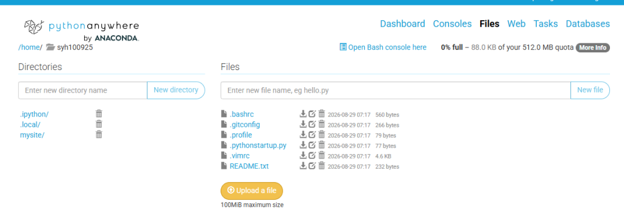Delete the .ipython directory
The image size is (624, 220).
pyautogui.click(x=99, y=114)
